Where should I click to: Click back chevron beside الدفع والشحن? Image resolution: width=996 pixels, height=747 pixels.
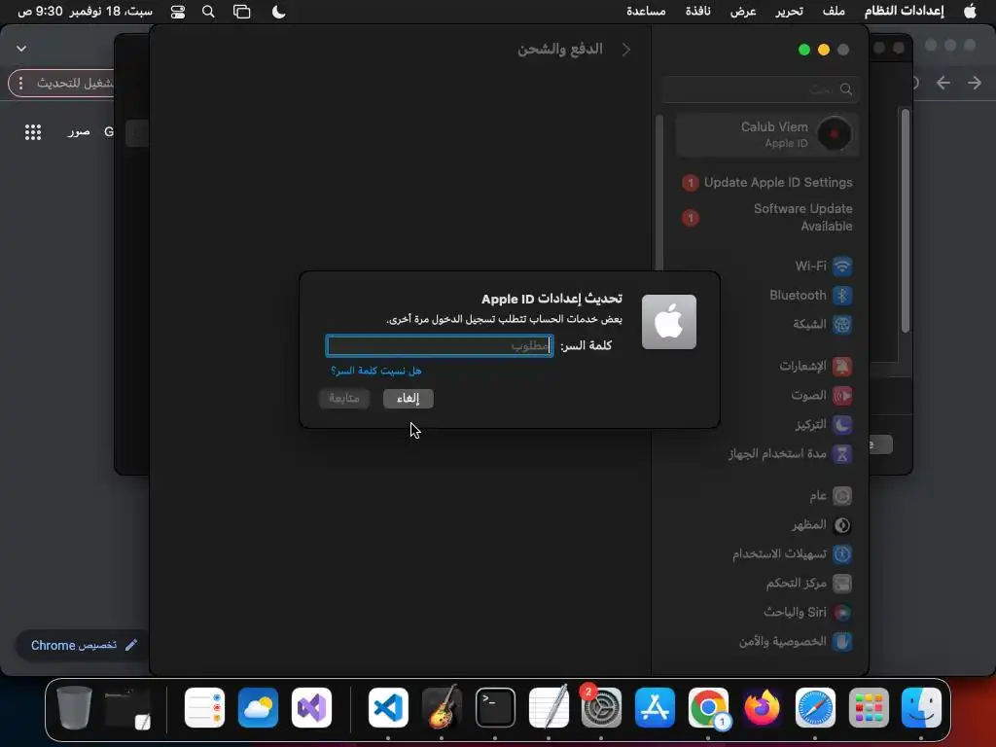coord(626,50)
